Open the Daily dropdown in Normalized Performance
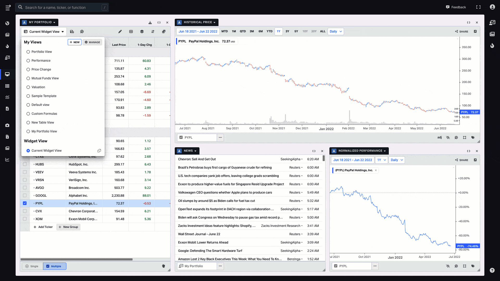 coord(397,160)
